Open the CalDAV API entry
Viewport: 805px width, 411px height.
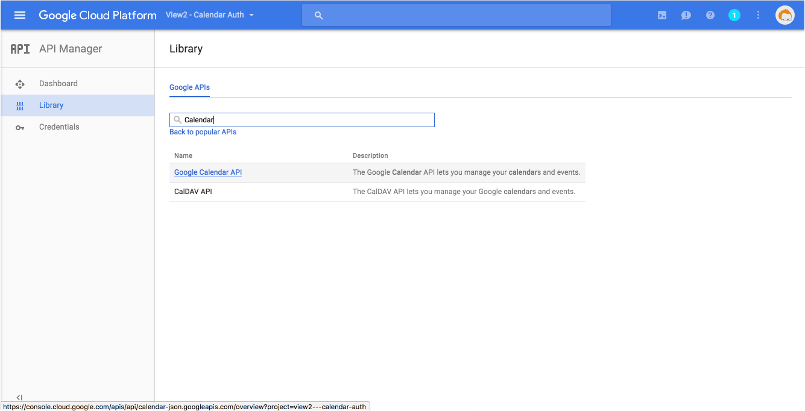(193, 192)
